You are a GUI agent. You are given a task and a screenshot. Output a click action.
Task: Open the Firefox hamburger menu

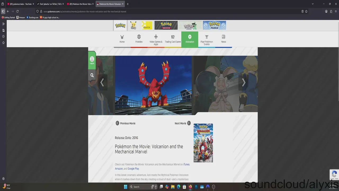tap(336, 11)
